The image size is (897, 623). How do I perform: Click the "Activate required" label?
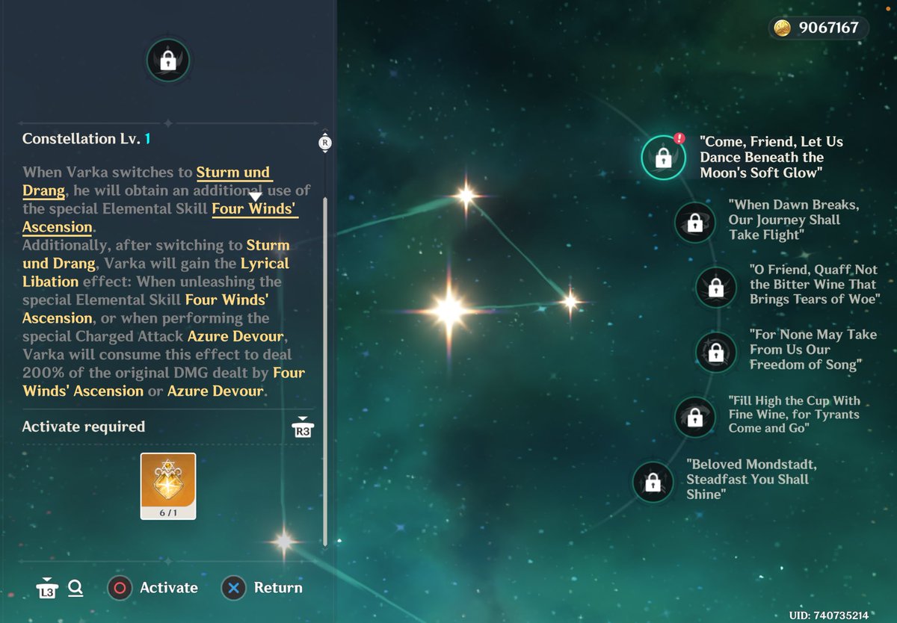tap(84, 427)
